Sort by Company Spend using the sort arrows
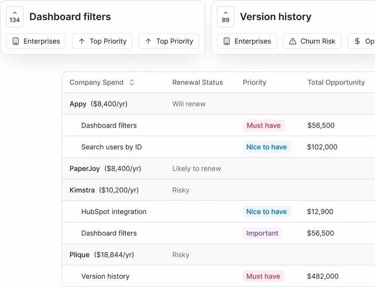Screen dimensions: 375x287 [132, 82]
